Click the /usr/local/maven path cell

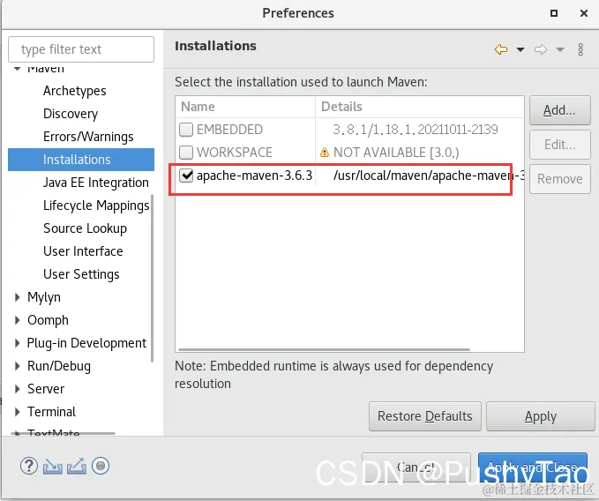click(428, 176)
